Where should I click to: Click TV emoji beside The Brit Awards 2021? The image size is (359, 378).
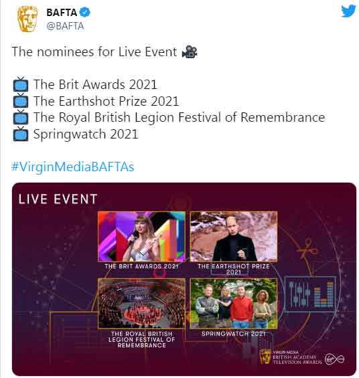click(21, 84)
